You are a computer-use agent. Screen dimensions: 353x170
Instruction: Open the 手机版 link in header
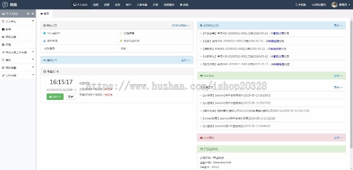300,4
